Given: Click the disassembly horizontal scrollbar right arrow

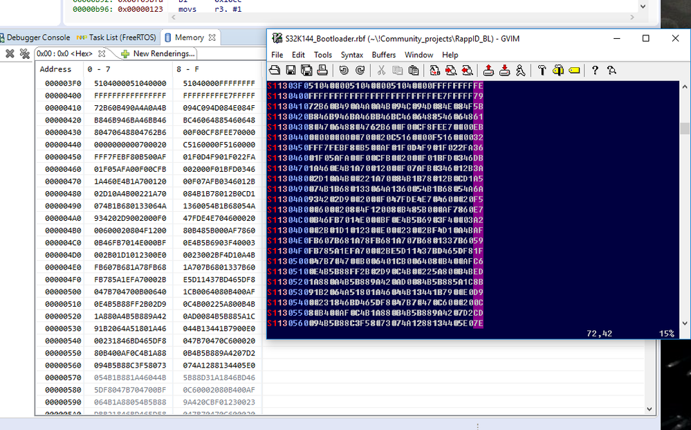Looking at the screenshot, I should (632, 17).
